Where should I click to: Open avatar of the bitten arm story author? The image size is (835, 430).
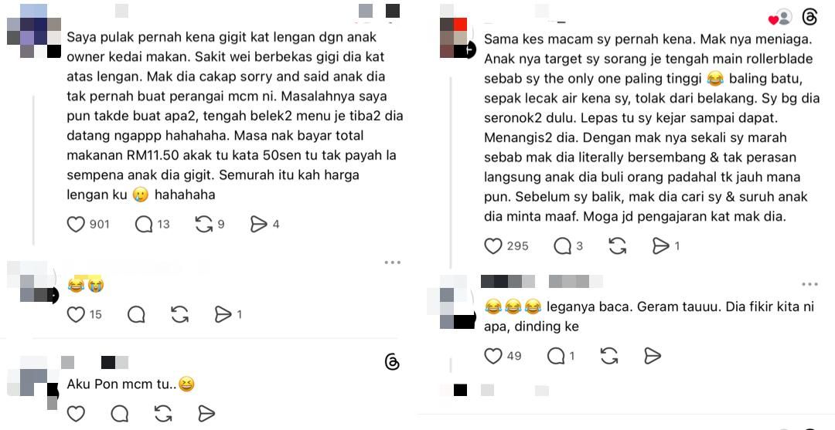click(33, 32)
